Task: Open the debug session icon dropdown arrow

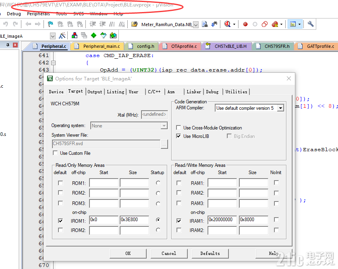Action: [x=234, y=24]
